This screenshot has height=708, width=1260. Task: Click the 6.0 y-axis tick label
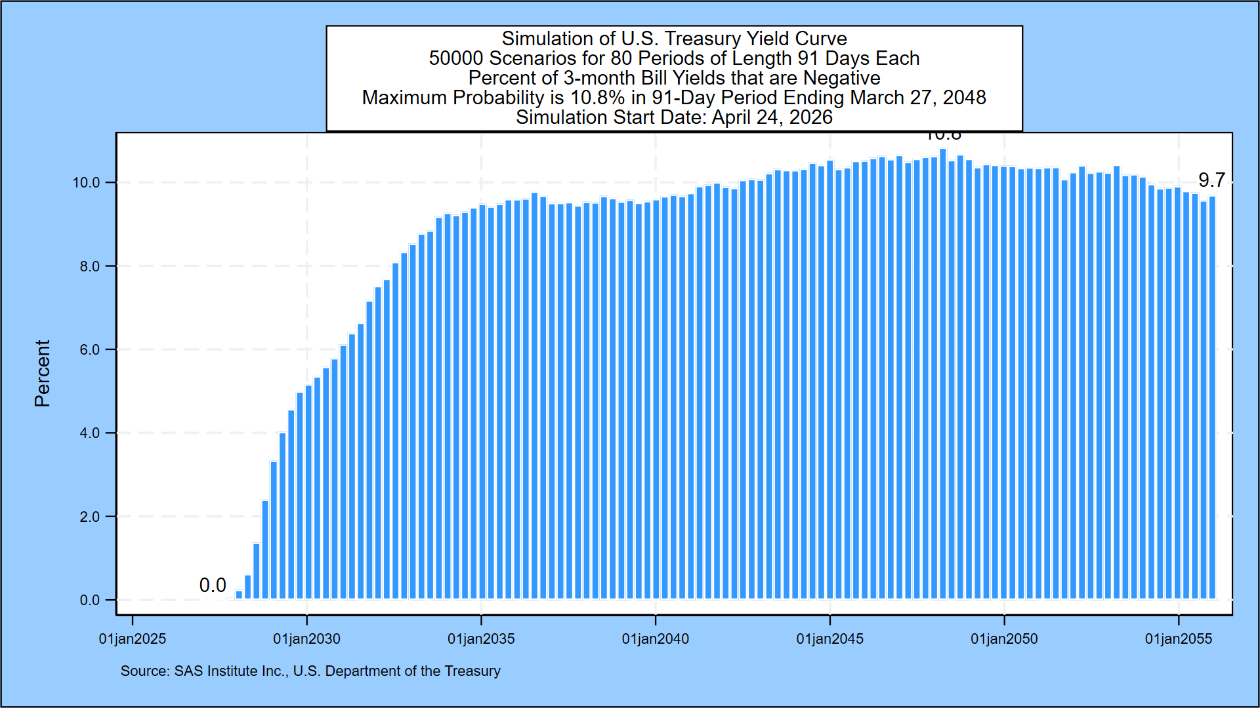pyautogui.click(x=90, y=349)
